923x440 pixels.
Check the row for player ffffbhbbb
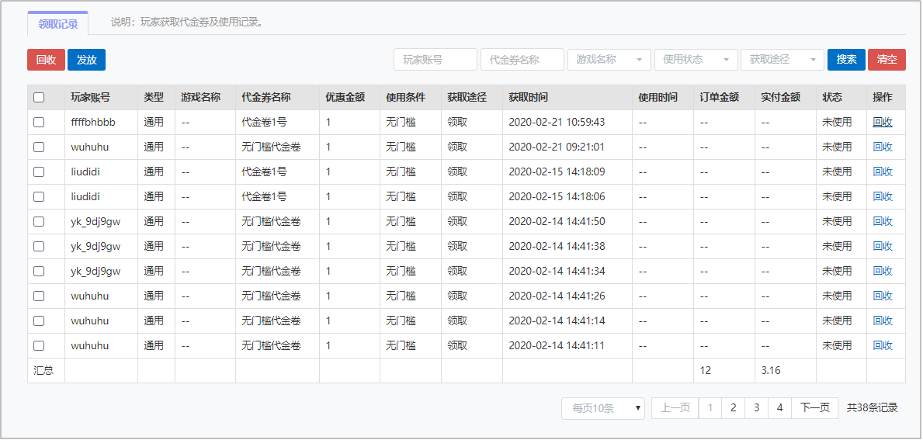coord(39,123)
